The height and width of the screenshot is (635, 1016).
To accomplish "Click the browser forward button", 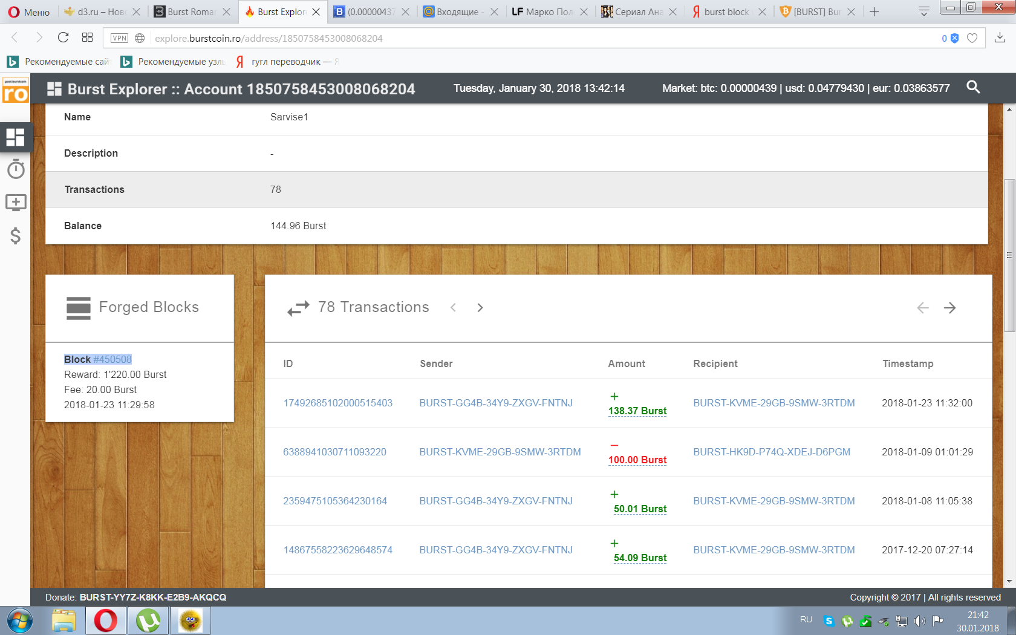I will (x=39, y=37).
